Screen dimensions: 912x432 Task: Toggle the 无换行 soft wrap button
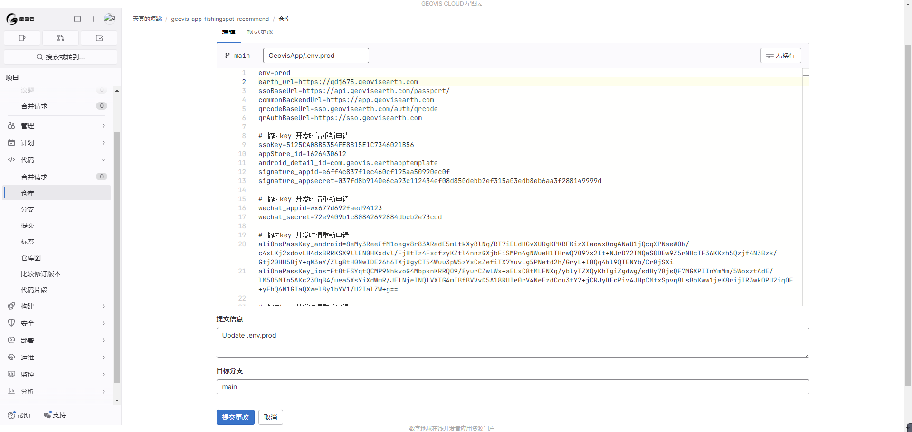pos(780,56)
